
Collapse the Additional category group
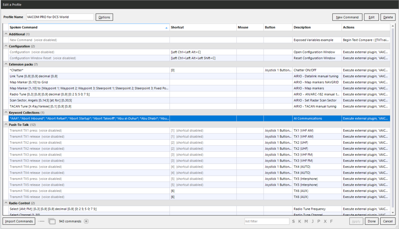coord(6,34)
